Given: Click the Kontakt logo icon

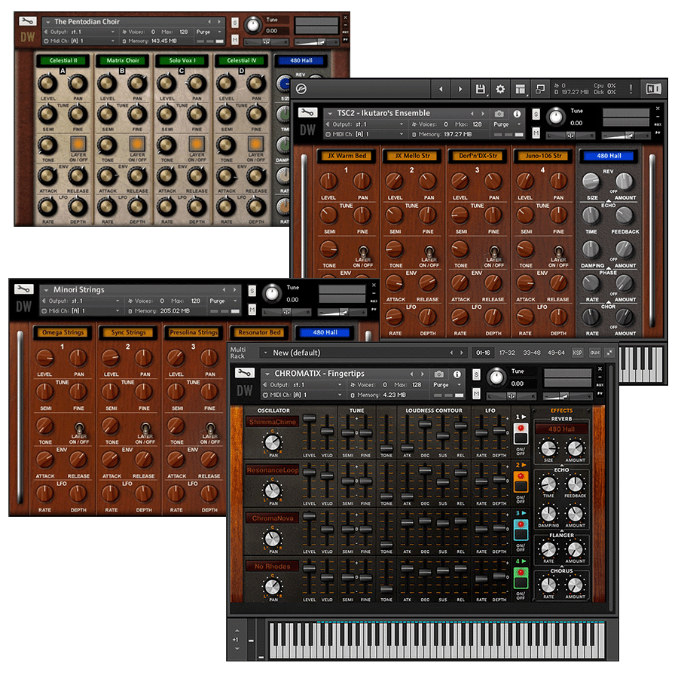Looking at the screenshot, I should 301,89.
